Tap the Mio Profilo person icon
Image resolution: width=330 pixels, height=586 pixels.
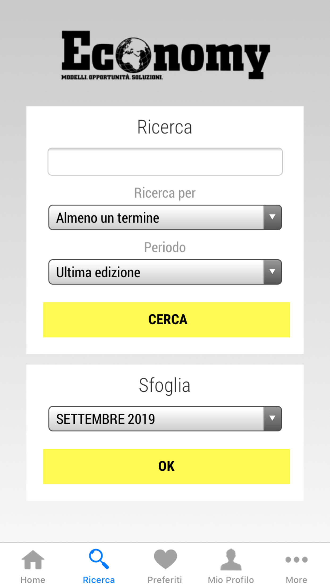231,559
